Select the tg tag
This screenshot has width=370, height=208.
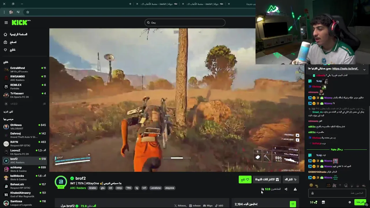coord(137,188)
